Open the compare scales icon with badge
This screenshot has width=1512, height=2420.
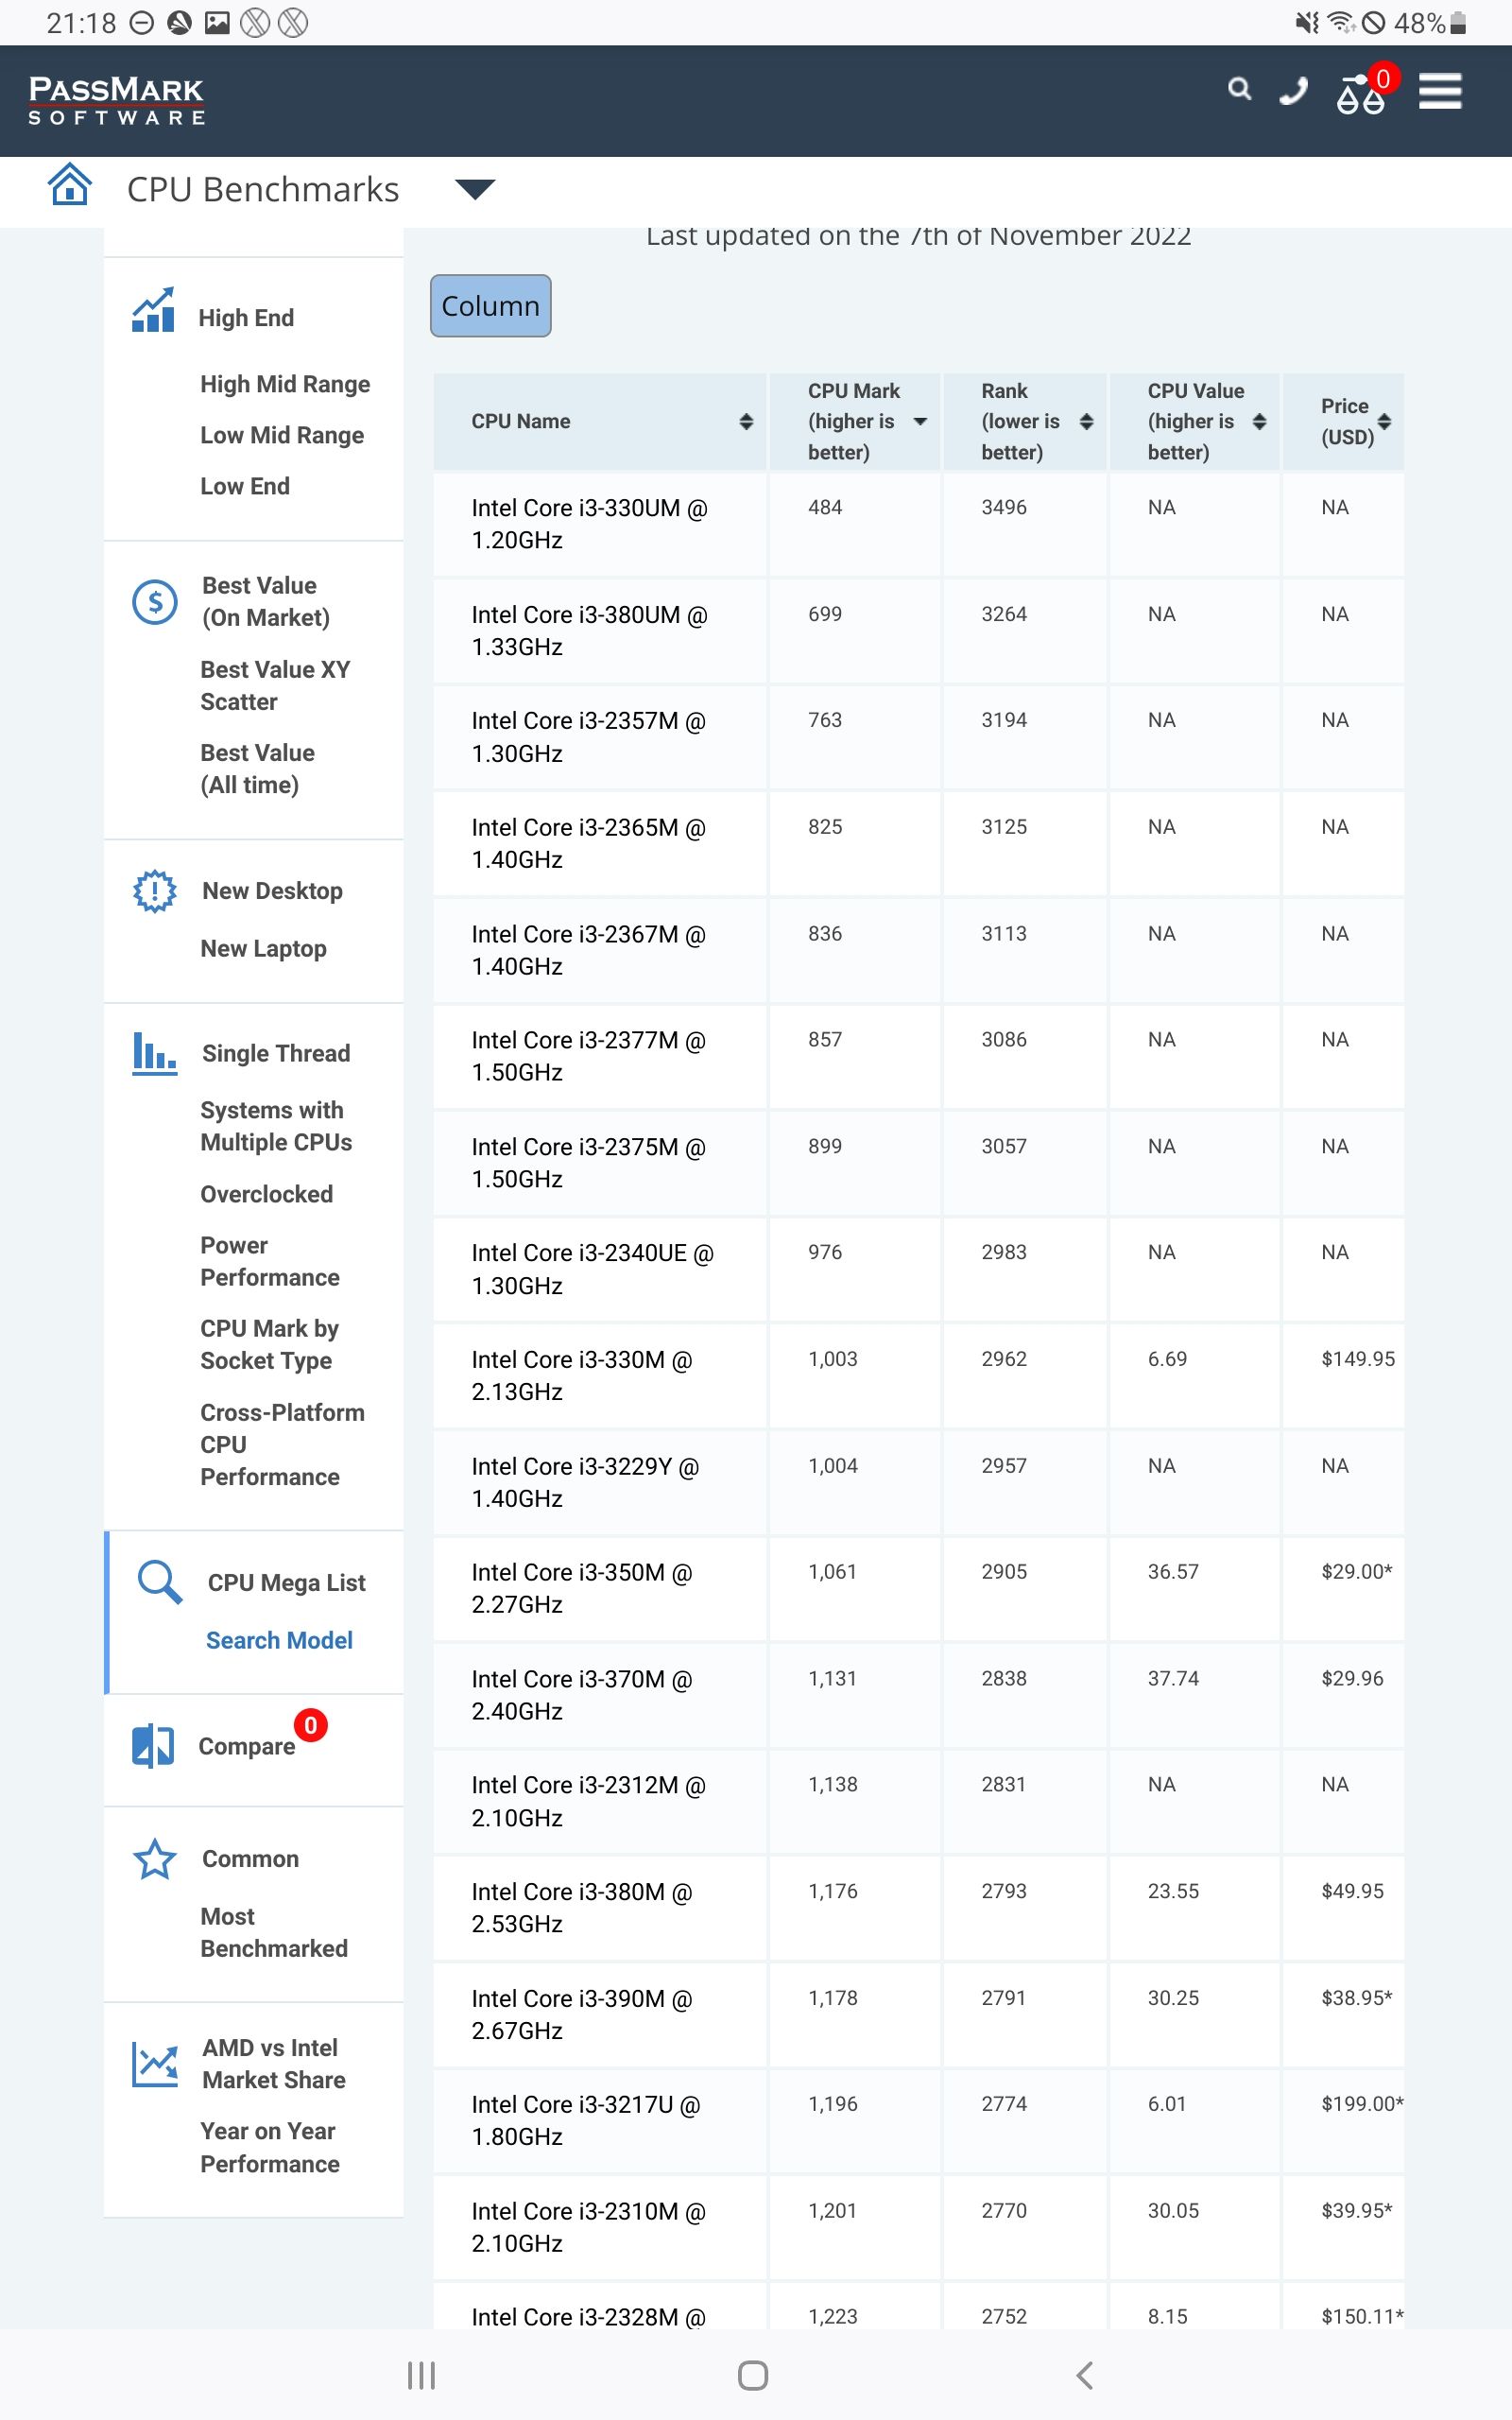(x=1367, y=92)
